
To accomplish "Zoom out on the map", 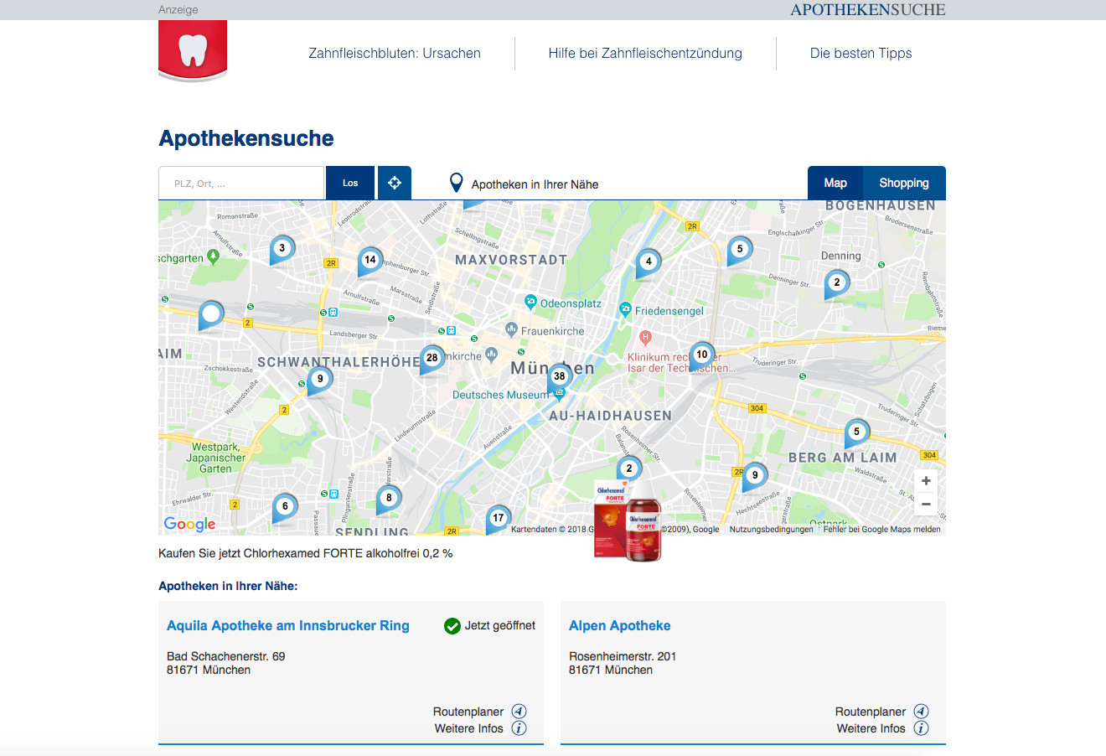I will [926, 504].
